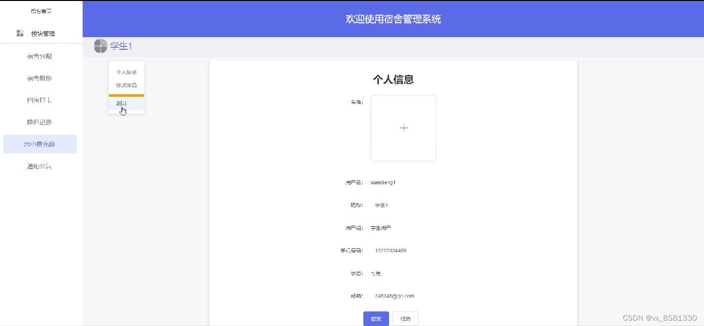Click the 取消 cancel button
This screenshot has width=704, height=326.
[405, 319]
